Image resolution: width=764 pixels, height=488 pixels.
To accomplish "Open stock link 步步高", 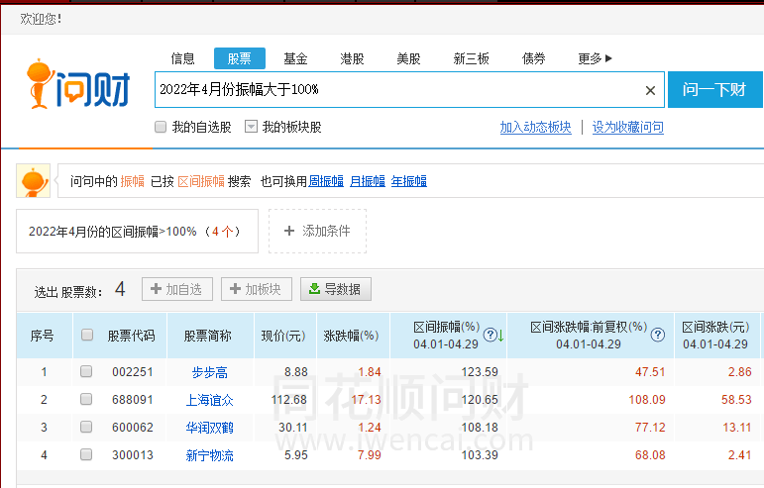I will [x=209, y=372].
